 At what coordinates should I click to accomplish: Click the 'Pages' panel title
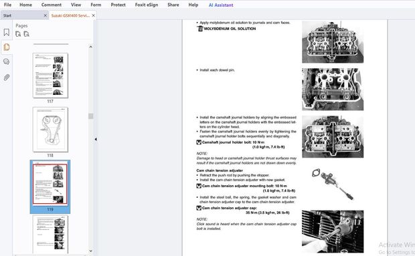coord(21,25)
